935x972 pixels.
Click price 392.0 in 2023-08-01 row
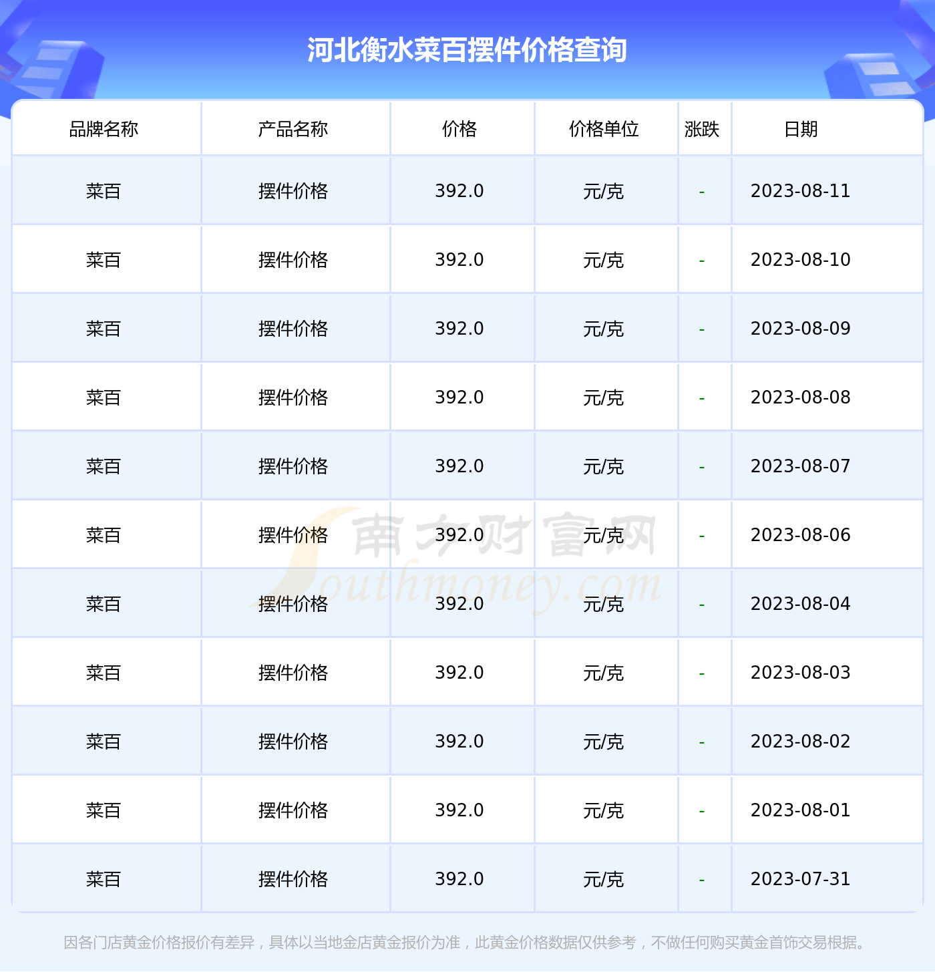point(459,810)
